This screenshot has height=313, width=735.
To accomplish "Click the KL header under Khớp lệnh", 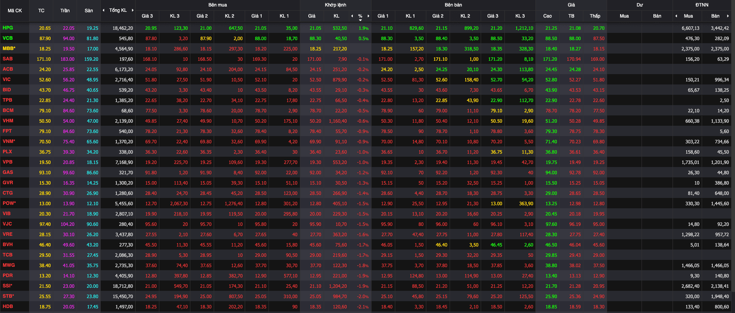I will coord(337,16).
